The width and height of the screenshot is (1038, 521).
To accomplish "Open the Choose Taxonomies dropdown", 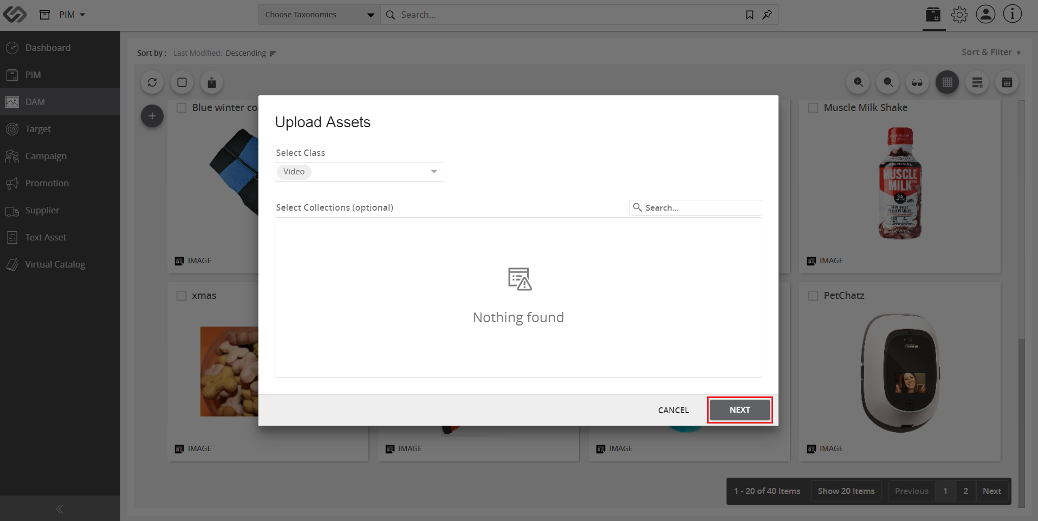I will (320, 15).
